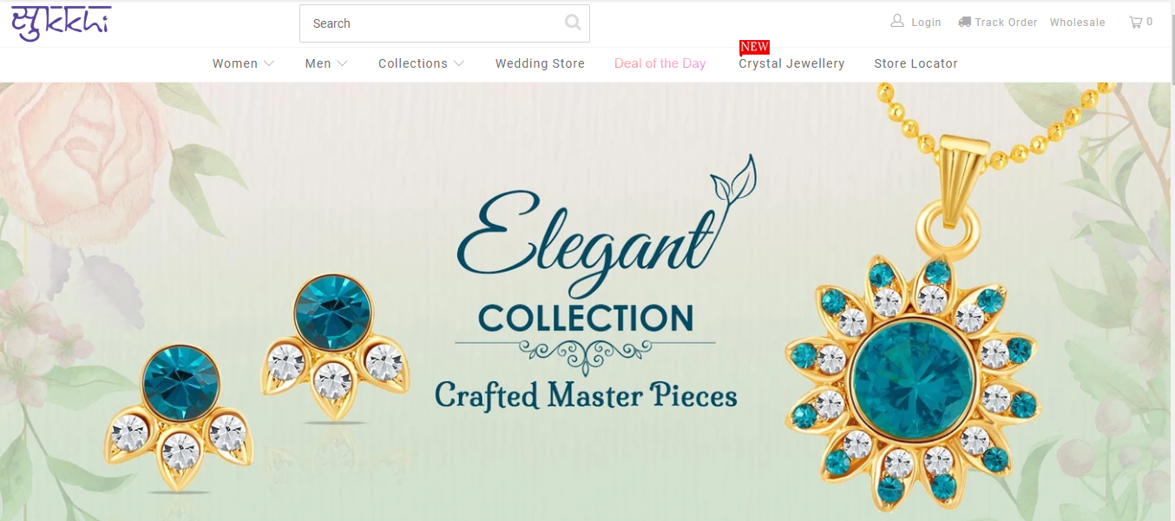Click the Login link text
Screen dimensions: 1175x521
click(x=926, y=23)
